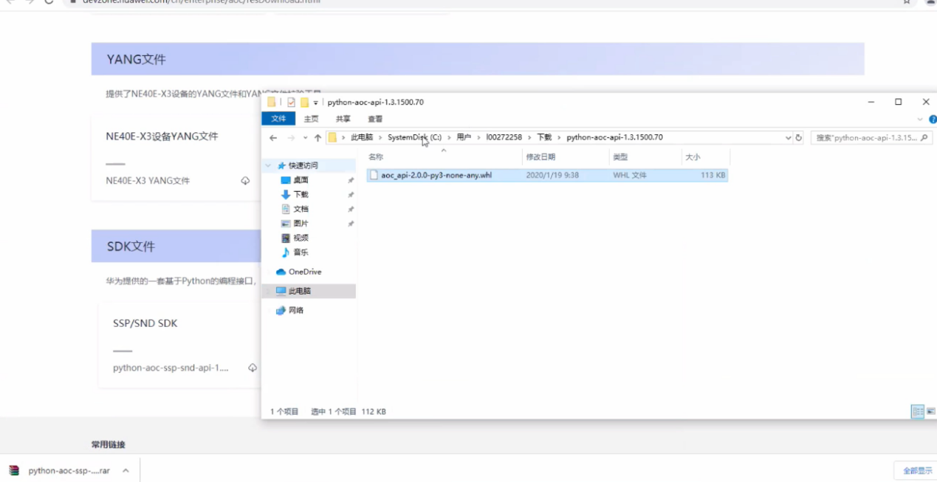The width and height of the screenshot is (937, 482).
Task: Open the 文件 ribbon tab
Action: (x=278, y=119)
